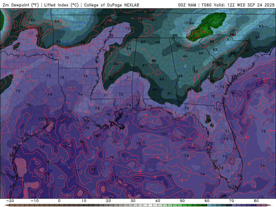The image size is (276, 207).
Task: Click the "80" color scale label
Action: point(256,201)
